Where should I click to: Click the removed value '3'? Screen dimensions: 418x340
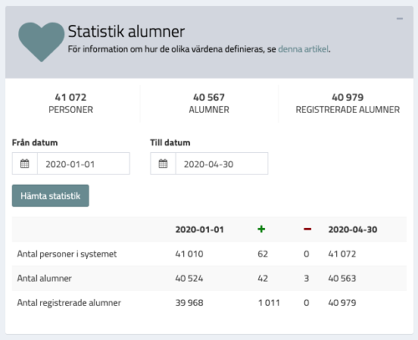[x=306, y=278]
